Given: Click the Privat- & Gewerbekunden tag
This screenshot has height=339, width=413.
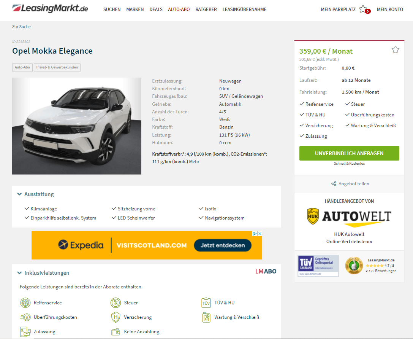Looking at the screenshot, I should pyautogui.click(x=57, y=67).
